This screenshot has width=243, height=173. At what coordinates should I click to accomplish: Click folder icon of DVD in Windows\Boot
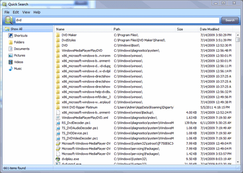[x=58, y=45]
